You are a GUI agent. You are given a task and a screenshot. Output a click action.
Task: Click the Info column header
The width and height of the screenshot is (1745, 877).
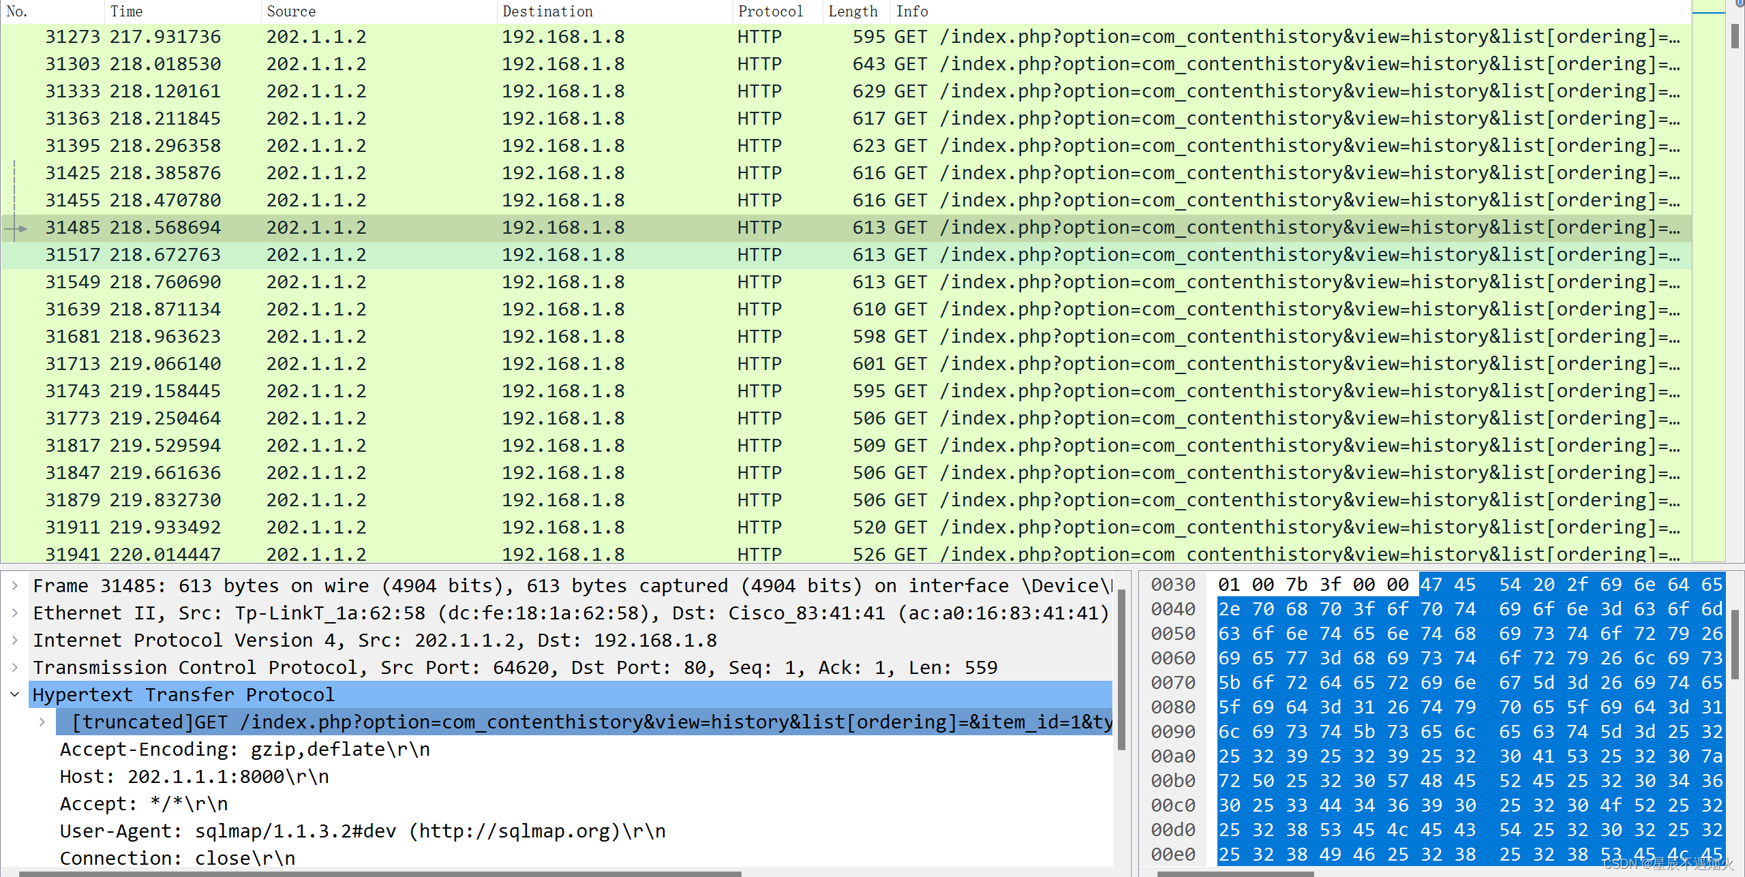pos(912,11)
